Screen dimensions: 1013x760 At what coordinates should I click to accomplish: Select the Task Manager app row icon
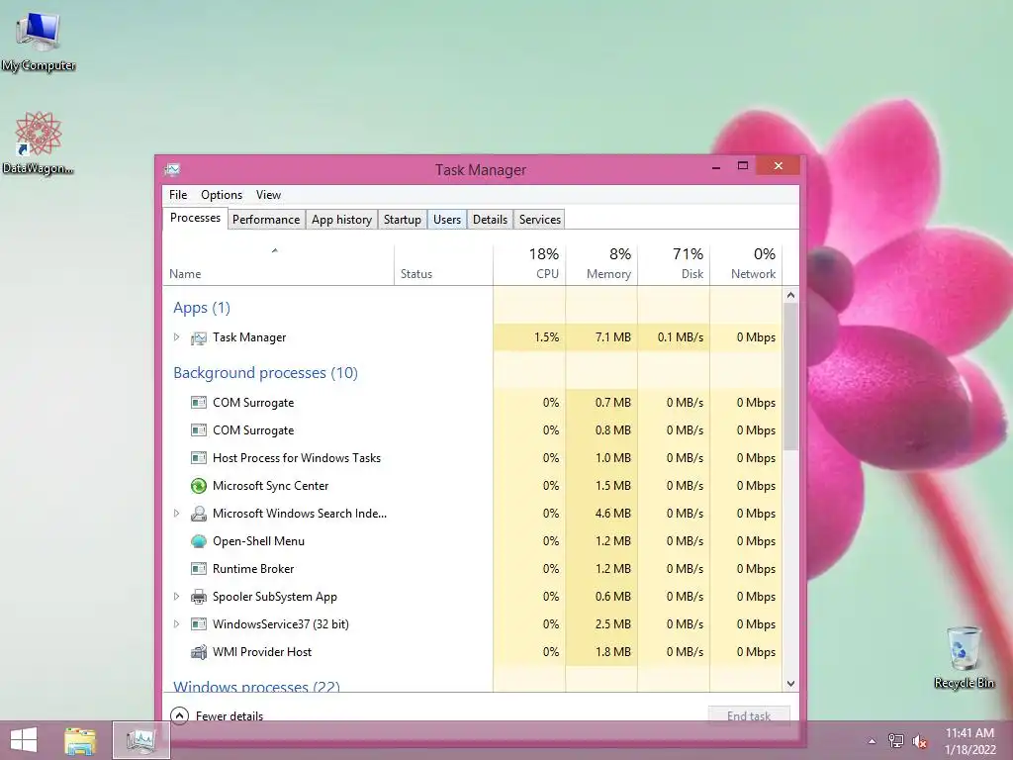[x=198, y=337]
